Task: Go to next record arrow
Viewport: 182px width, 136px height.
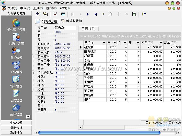Action: [88, 14]
